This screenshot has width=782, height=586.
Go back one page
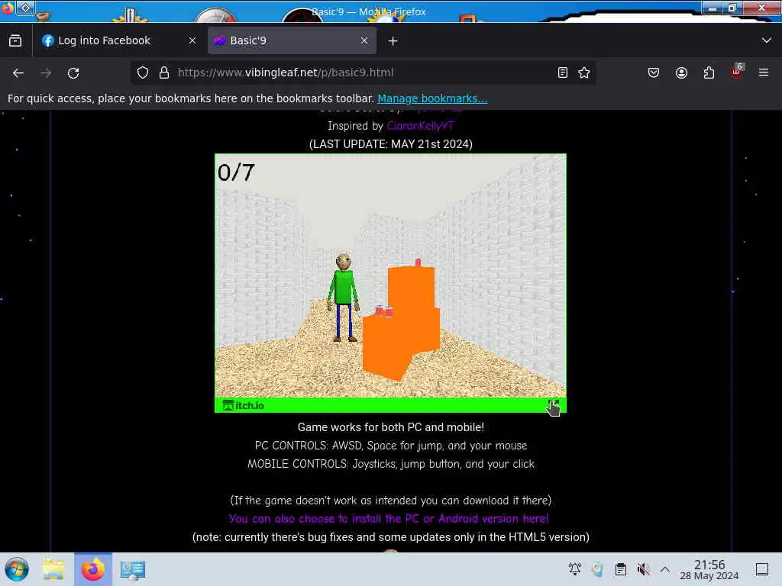tap(18, 72)
